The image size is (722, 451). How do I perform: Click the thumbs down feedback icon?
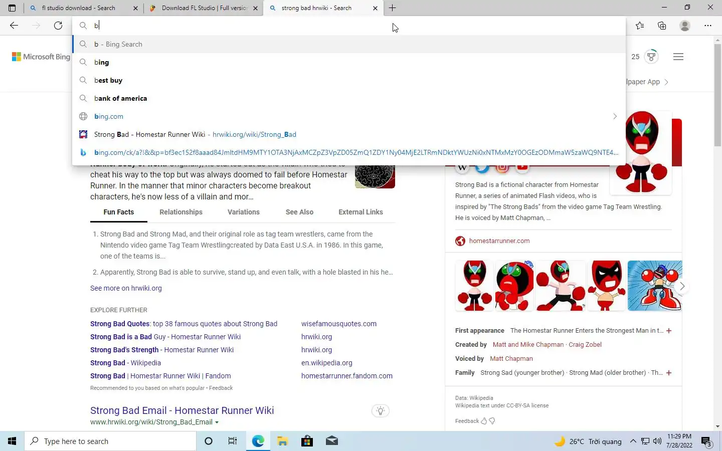(x=492, y=421)
